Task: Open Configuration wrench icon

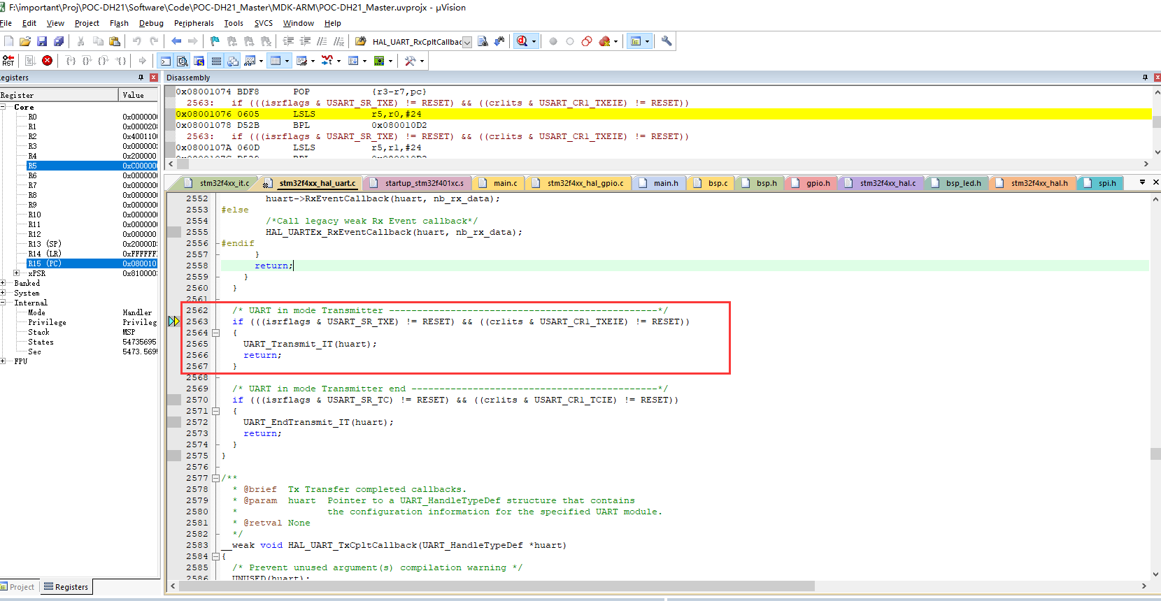Action: (x=667, y=41)
